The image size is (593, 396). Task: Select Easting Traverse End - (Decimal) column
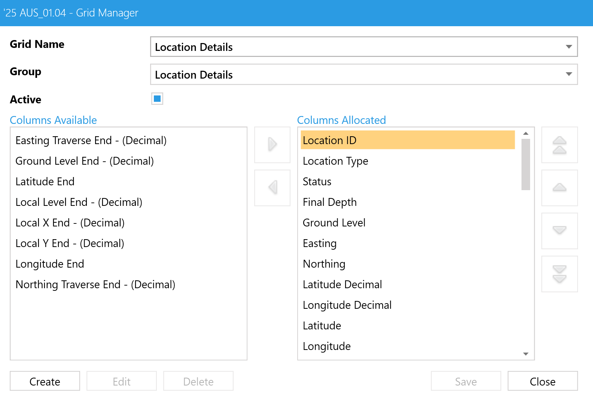91,140
